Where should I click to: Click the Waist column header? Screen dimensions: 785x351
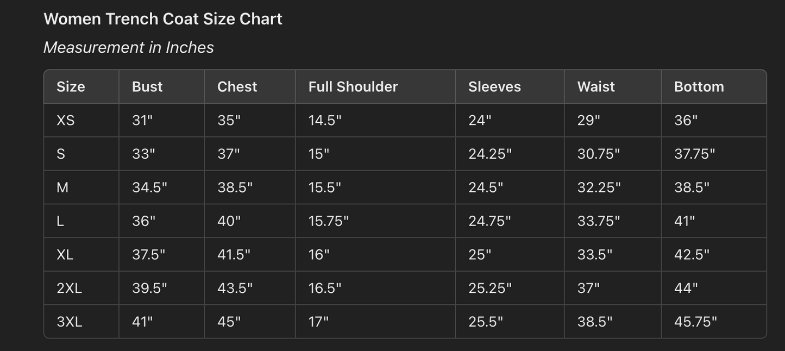pyautogui.click(x=596, y=87)
